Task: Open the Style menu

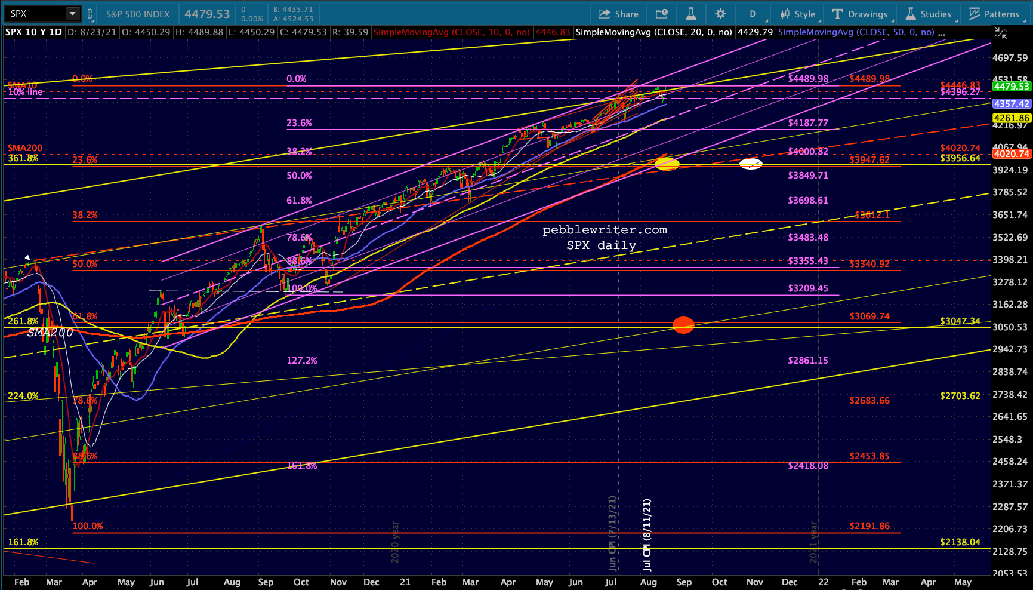Action: point(798,14)
